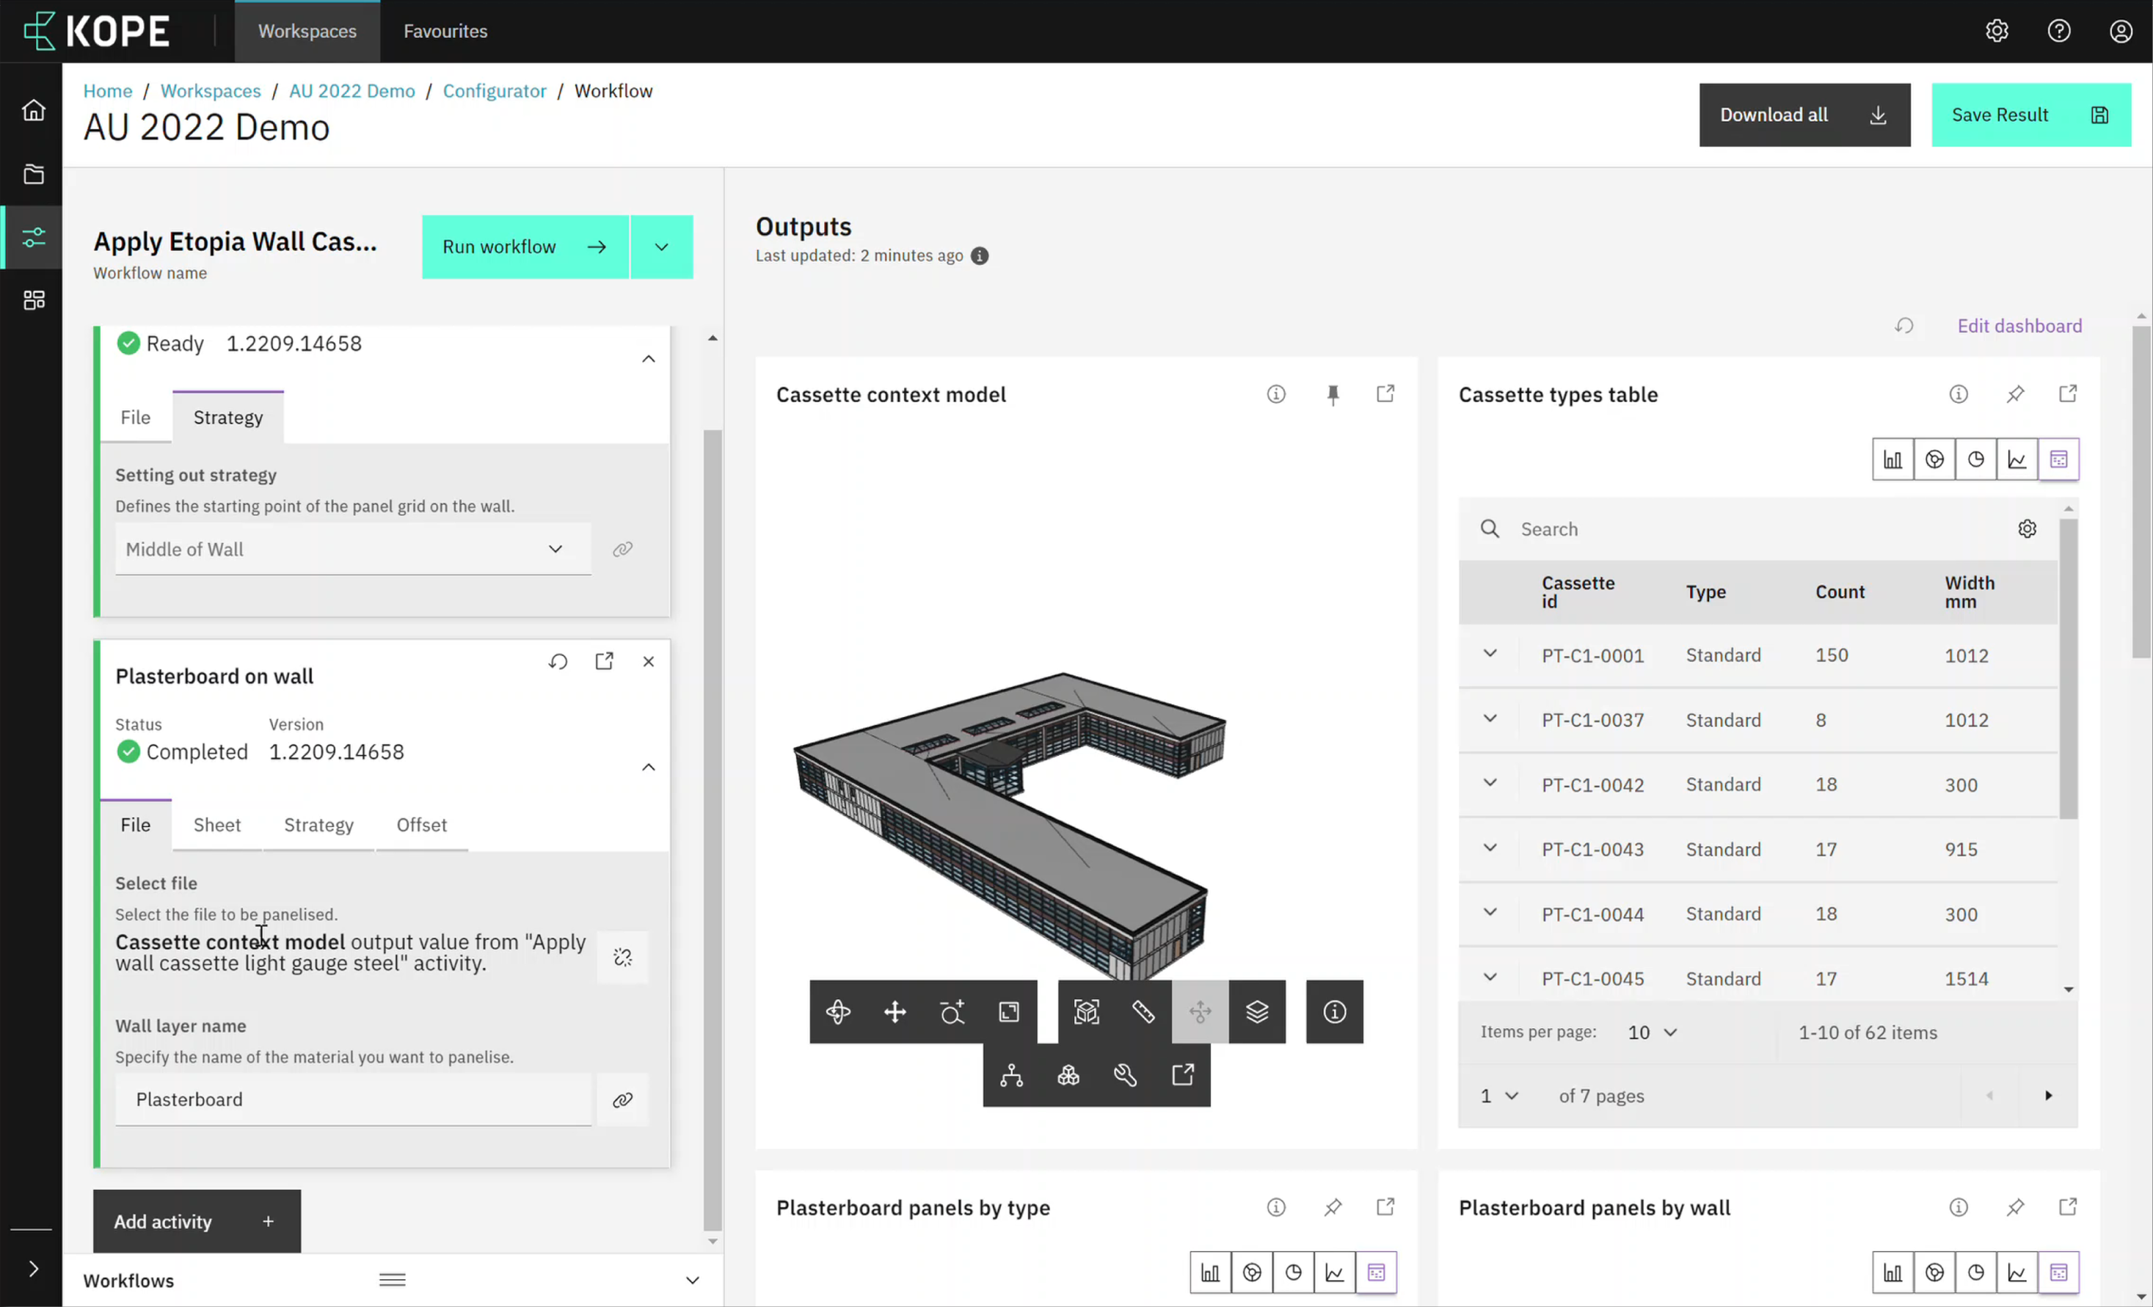The image size is (2153, 1307).
Task: Unpin the Cassette context model card
Action: (1333, 395)
